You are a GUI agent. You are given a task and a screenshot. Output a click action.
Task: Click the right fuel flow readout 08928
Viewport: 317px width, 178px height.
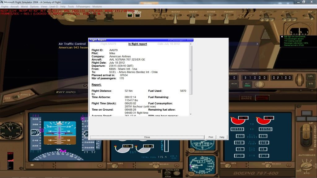266,129
